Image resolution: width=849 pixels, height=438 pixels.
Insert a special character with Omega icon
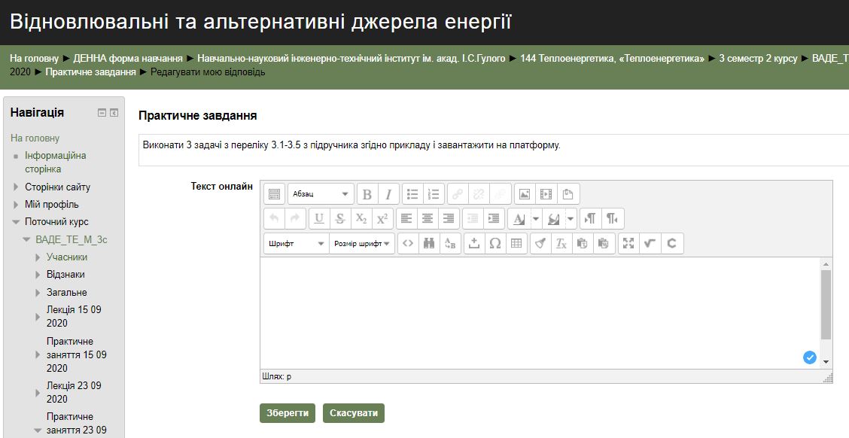494,243
